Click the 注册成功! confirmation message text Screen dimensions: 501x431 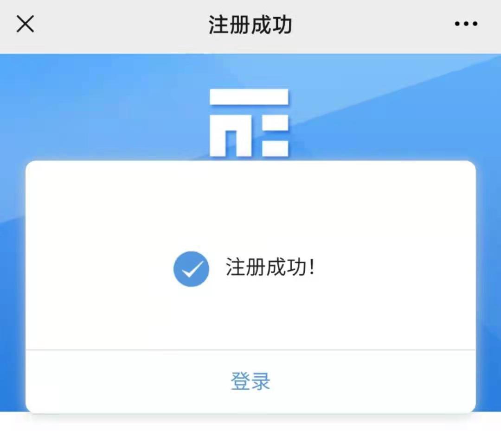[270, 267]
